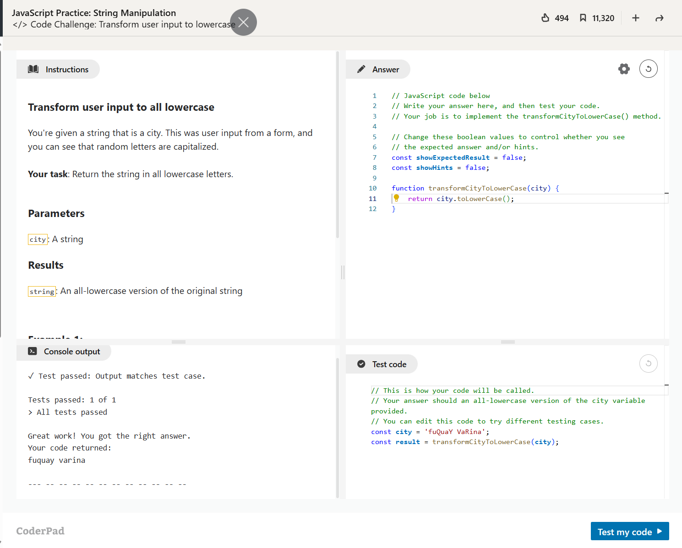The height and width of the screenshot is (548, 682).
Task: Click the 'fuQuaY VaRina' string in test code
Action: [x=455, y=432]
